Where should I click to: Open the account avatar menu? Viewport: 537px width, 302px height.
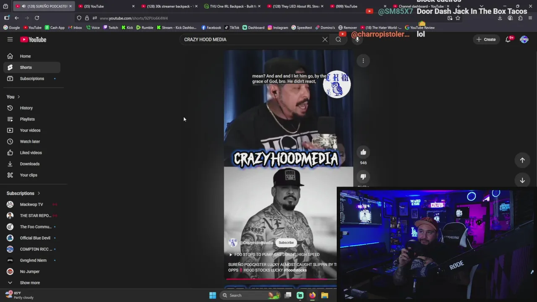(524, 39)
